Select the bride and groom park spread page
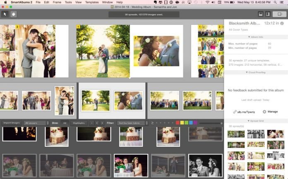The height and width of the screenshot is (179, 288). (x=103, y=51)
